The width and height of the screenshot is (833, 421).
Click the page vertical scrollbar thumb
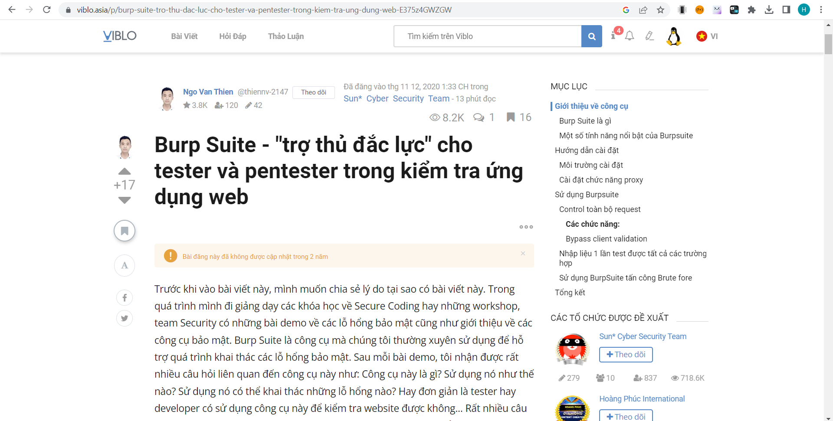coord(828,44)
